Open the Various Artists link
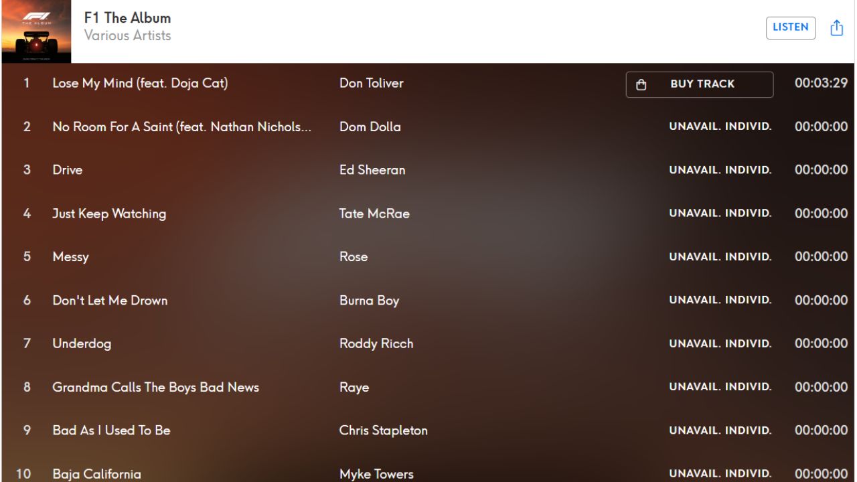 click(127, 35)
